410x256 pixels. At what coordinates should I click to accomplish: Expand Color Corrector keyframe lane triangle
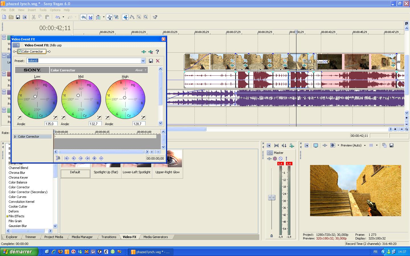coord(15,137)
